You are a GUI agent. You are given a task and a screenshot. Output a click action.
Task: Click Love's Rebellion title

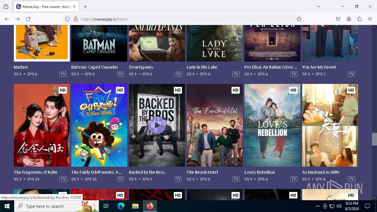(259, 172)
